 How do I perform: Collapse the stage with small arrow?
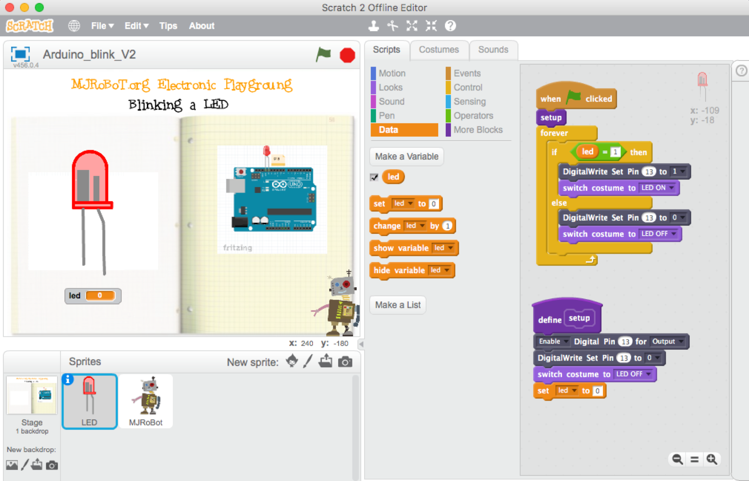pos(361,344)
